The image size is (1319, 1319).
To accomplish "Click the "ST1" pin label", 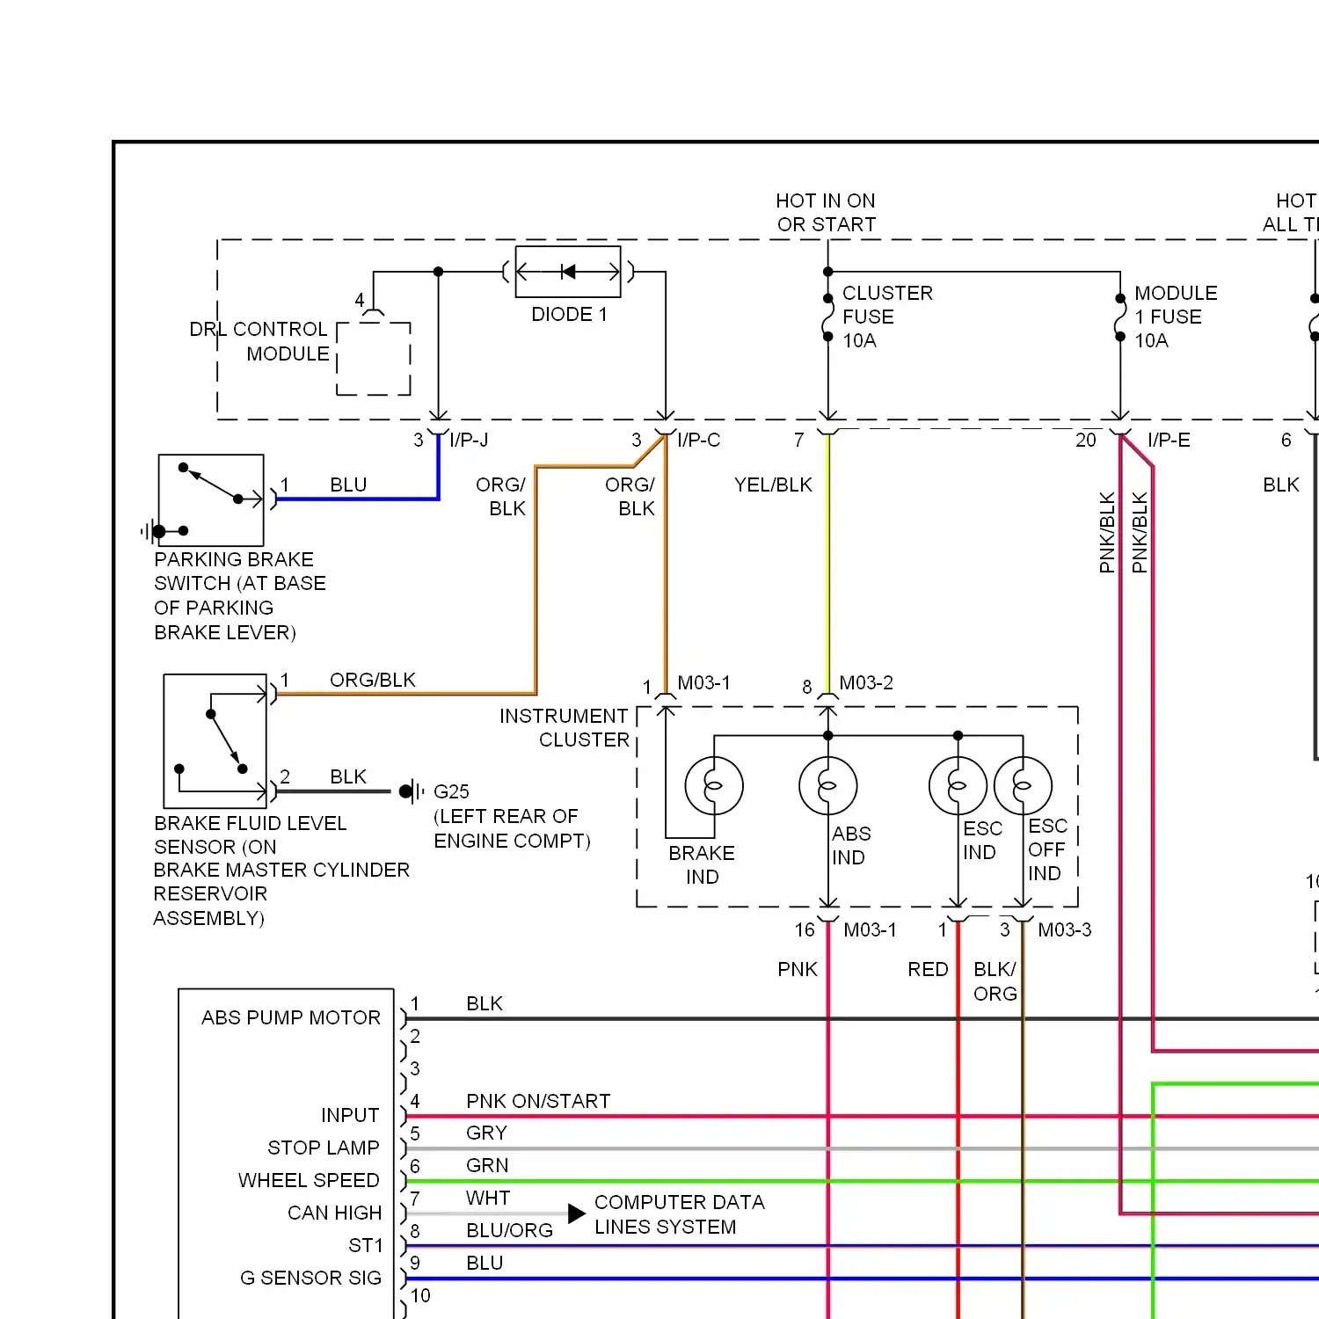I will point(366,1245).
